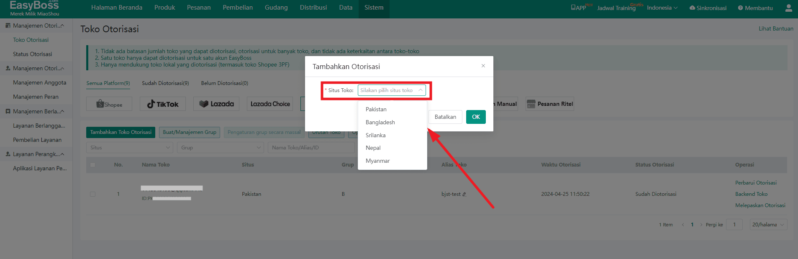
Task: Switch to Semua Platform(9) tab
Action: click(x=108, y=83)
